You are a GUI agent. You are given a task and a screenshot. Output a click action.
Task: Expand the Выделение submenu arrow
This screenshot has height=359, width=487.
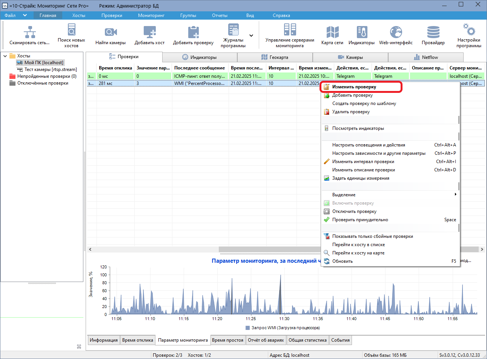click(x=455, y=195)
